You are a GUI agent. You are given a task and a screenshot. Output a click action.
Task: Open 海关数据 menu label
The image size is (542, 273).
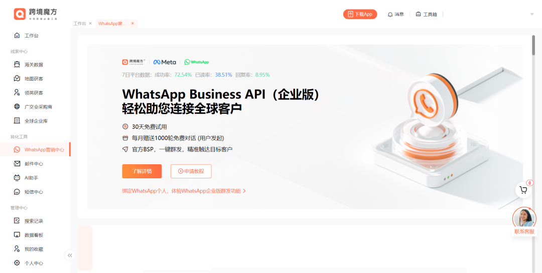(x=34, y=65)
